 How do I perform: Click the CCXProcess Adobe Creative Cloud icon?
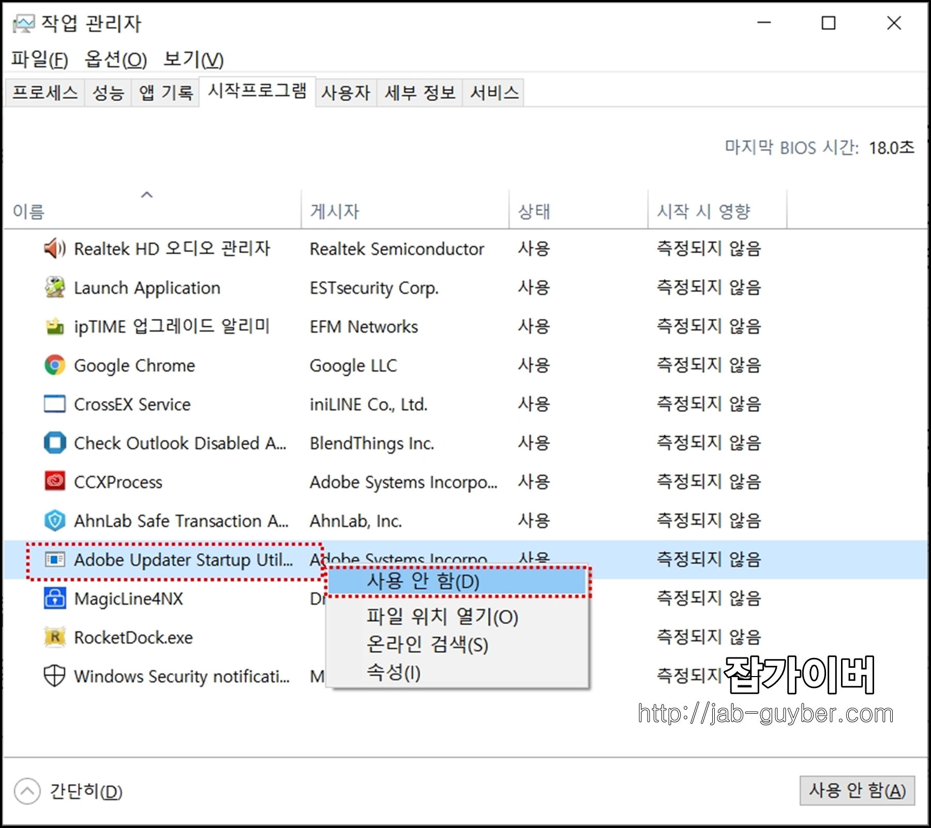pyautogui.click(x=54, y=482)
